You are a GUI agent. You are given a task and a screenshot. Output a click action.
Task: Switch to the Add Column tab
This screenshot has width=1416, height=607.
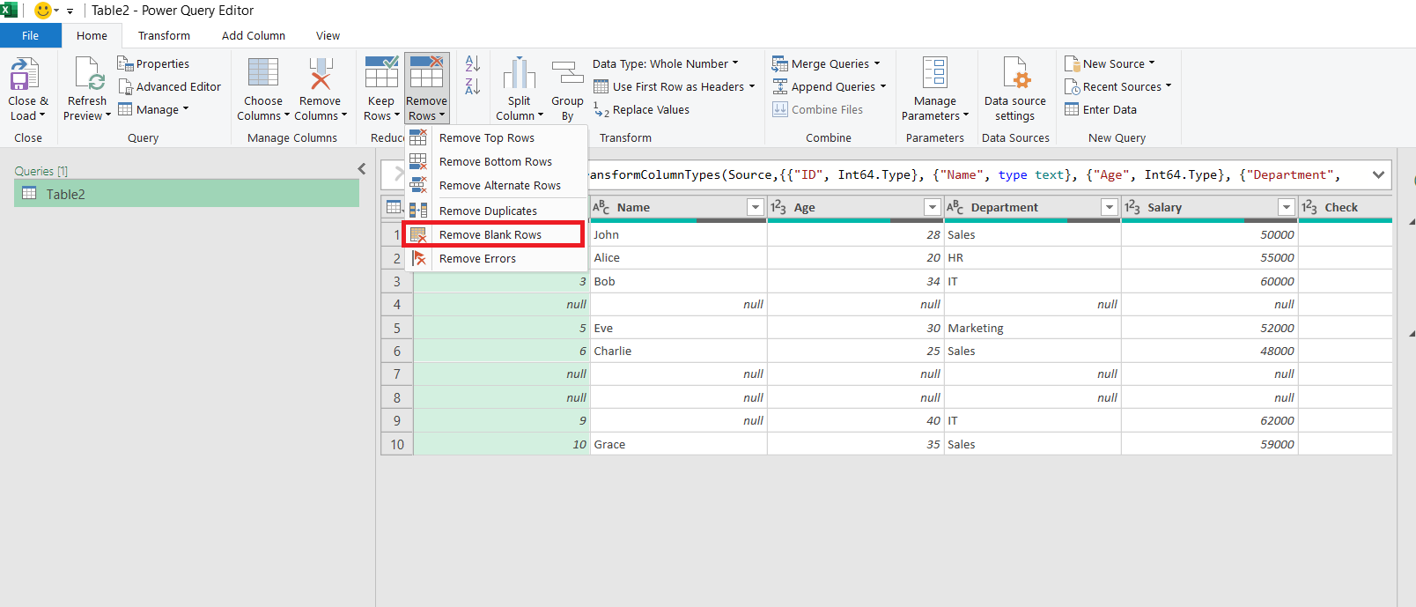point(254,35)
